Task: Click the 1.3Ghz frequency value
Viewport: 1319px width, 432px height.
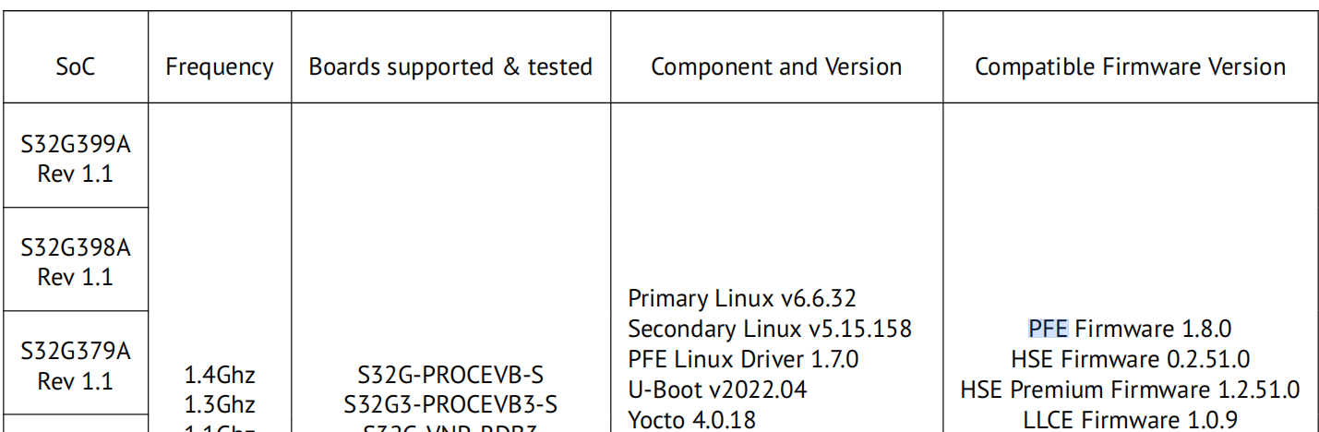Action: pyautogui.click(x=220, y=404)
